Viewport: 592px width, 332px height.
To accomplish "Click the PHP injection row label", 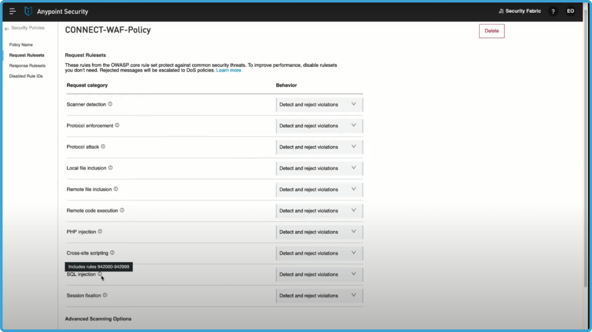I will 81,232.
